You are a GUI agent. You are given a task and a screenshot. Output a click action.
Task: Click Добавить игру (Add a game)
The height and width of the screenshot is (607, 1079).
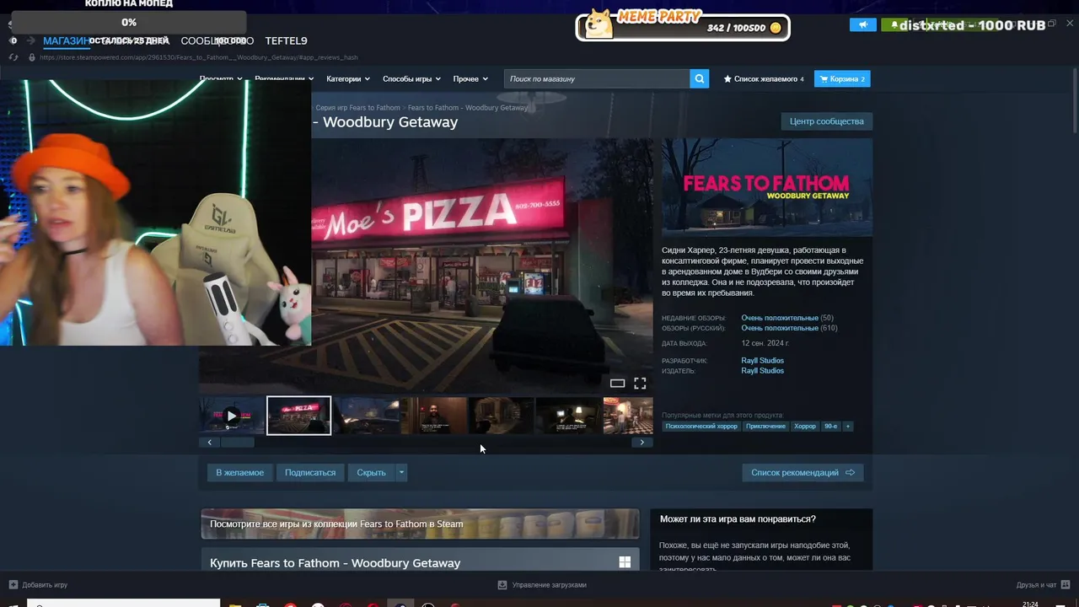point(45,585)
